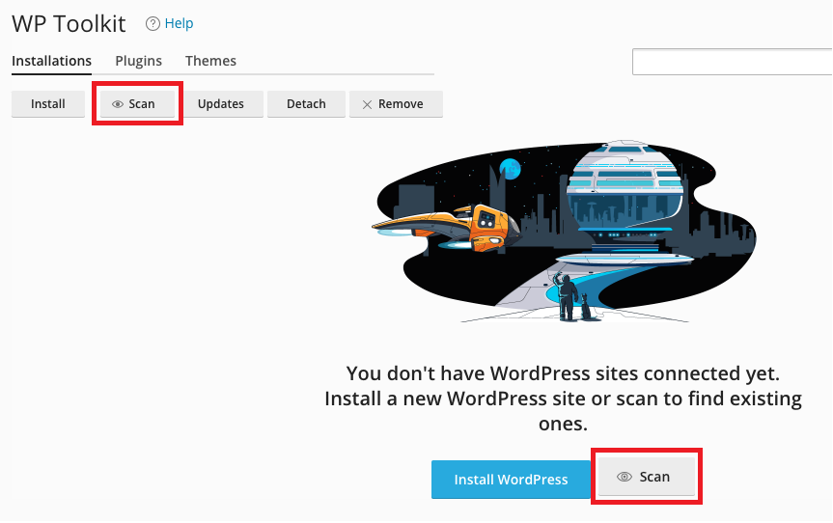
Task: Click the WP Toolkit page heading
Action: pyautogui.click(x=69, y=23)
